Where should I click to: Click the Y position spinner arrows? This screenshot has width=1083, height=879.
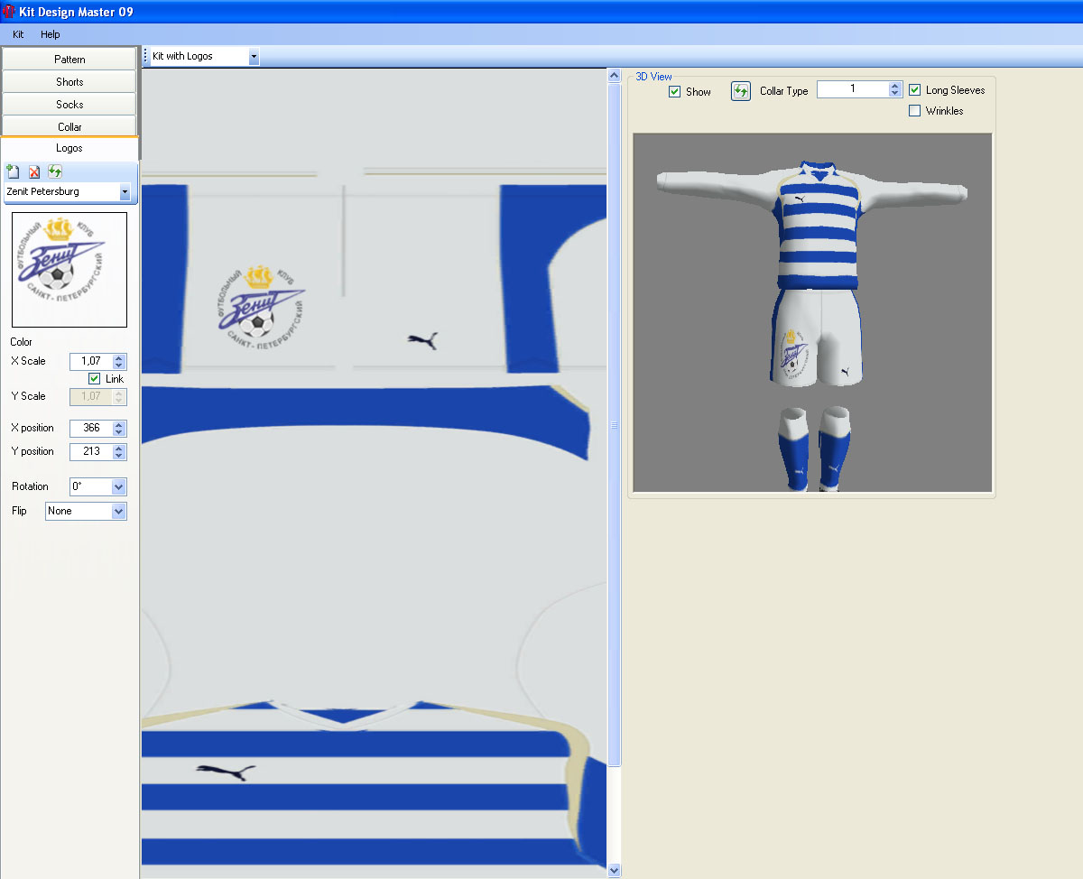coord(119,451)
